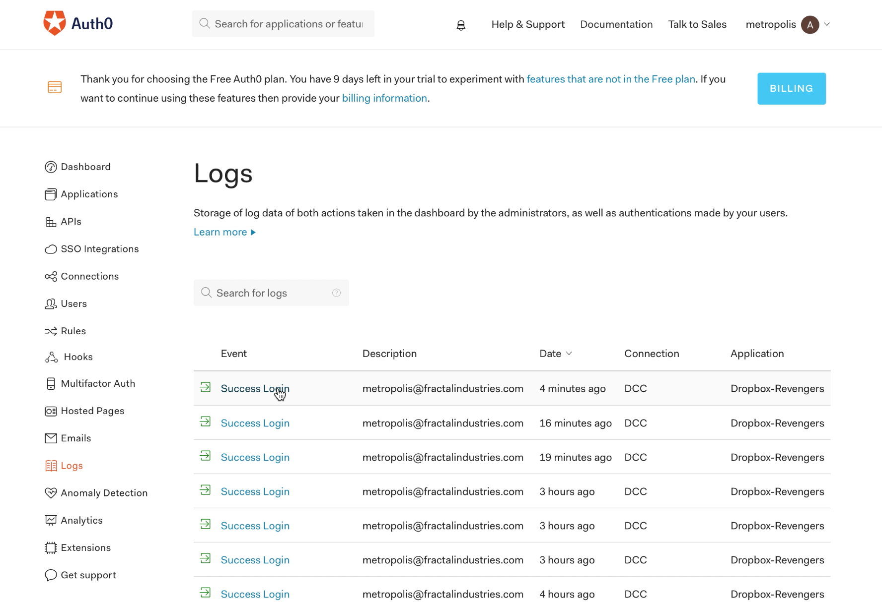Expand Learn more arrow

[x=253, y=232]
